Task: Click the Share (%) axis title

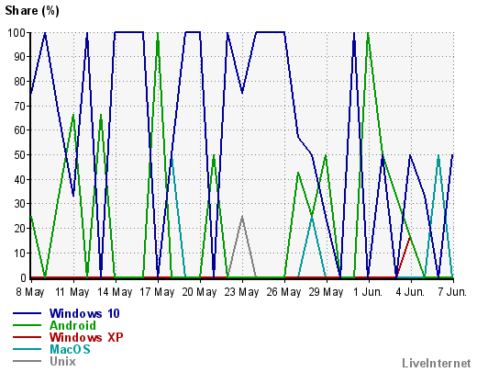Action: (32, 11)
